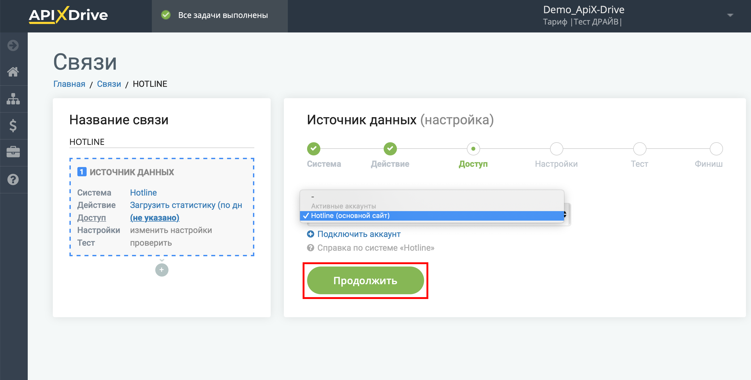Click the ApiX-Drive logo
Screen dimensions: 751x380
(68, 15)
